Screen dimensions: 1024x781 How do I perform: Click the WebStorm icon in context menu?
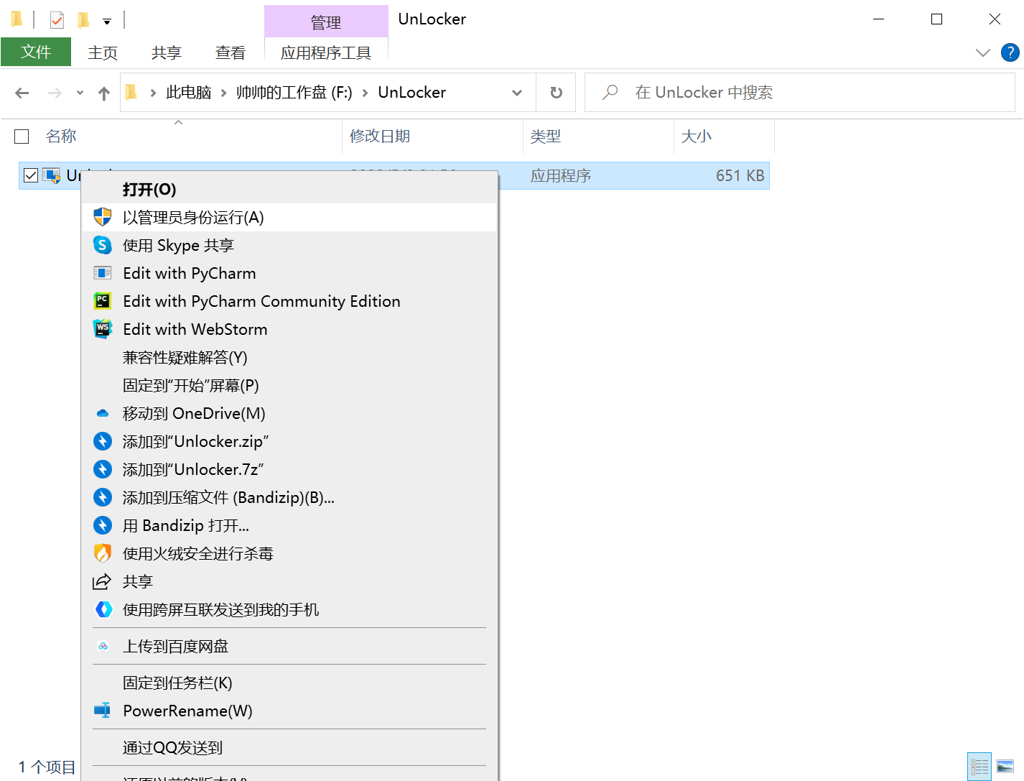coord(103,329)
